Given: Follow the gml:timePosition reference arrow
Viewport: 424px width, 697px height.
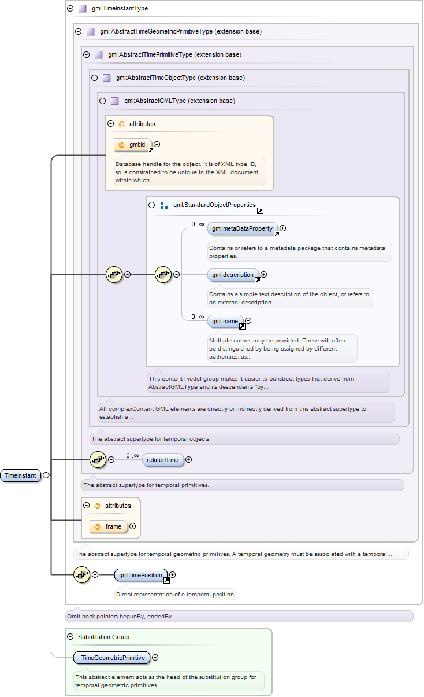Looking at the screenshot, I should [166, 581].
